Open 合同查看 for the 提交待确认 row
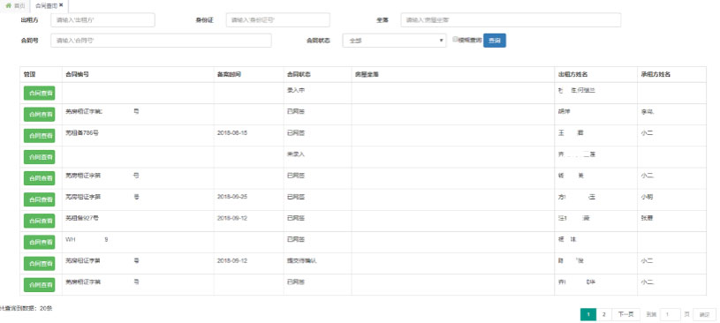The height and width of the screenshot is (323, 720). [x=40, y=263]
